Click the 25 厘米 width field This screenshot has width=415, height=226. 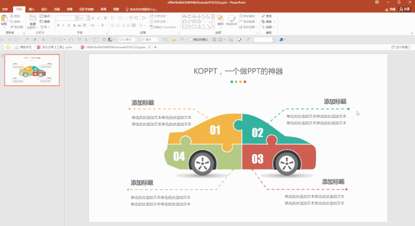pos(149,40)
